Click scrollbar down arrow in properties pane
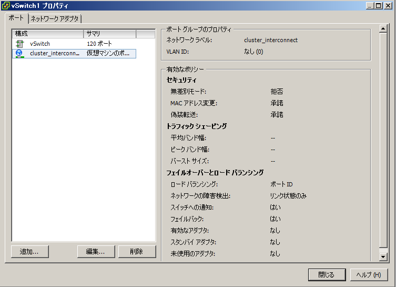Image resolution: width=396 pixels, height=287 pixels. [383, 257]
